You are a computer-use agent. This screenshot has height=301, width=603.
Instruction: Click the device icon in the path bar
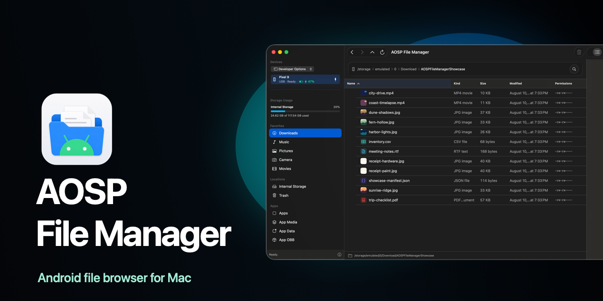point(353,69)
